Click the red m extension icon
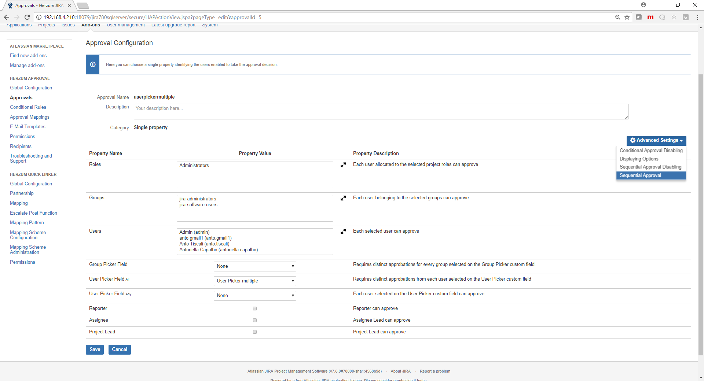The image size is (704, 381). pyautogui.click(x=650, y=17)
